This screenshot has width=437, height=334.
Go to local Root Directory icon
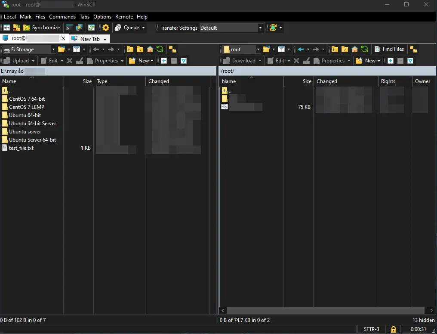tap(140, 49)
